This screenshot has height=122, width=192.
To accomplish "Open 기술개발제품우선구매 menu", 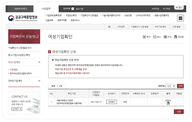I will click(x=111, y=16).
